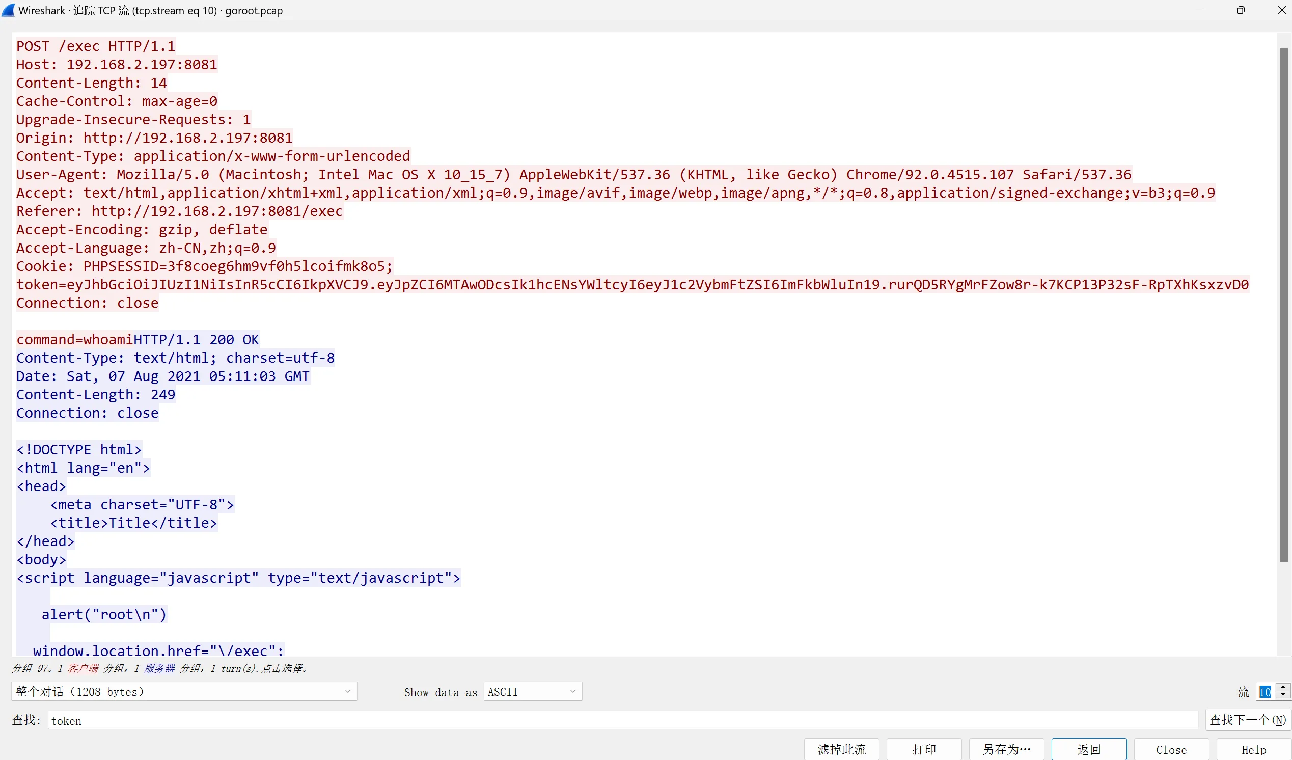Click the Cookie PHPSESSID line in the request
Screen dimensions: 1292x760
[x=204, y=266]
